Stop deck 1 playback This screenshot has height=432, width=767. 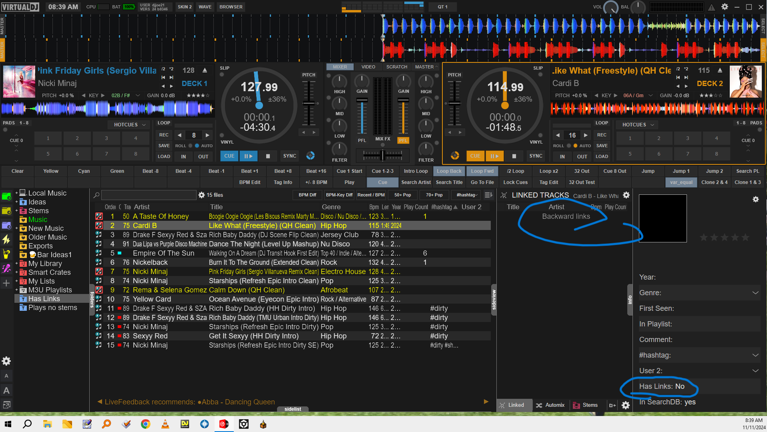pos(268,156)
